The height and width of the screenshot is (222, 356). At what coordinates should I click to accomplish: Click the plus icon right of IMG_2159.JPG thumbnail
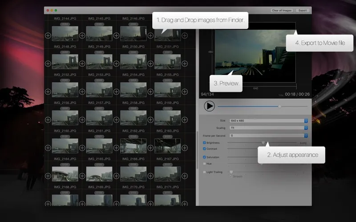(x=185, y=120)
